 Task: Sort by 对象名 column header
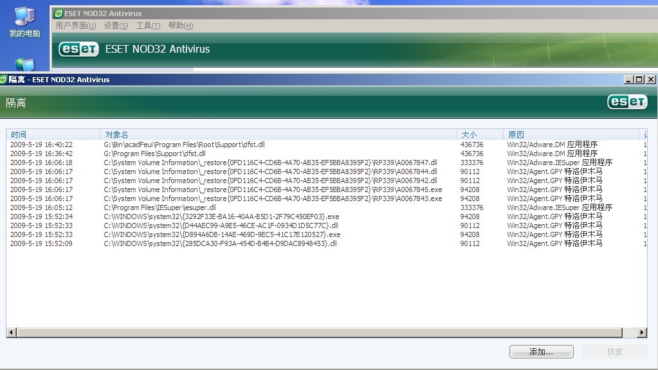278,134
